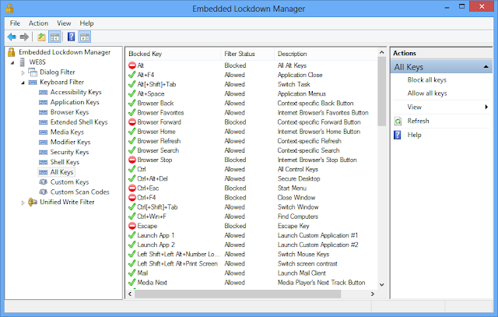Select Security Keys in the tree

[x=69, y=153]
